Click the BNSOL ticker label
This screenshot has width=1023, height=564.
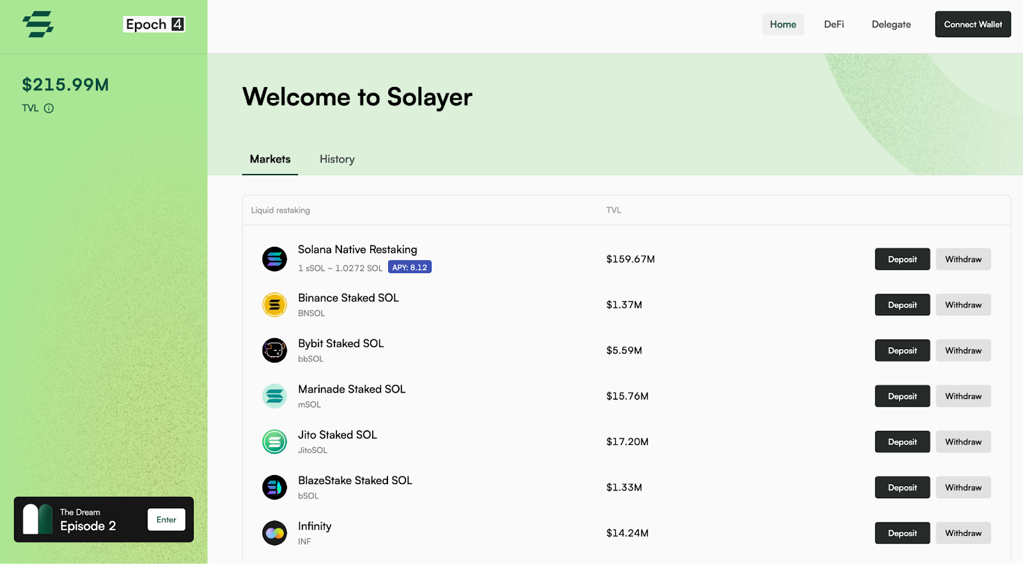(x=311, y=313)
